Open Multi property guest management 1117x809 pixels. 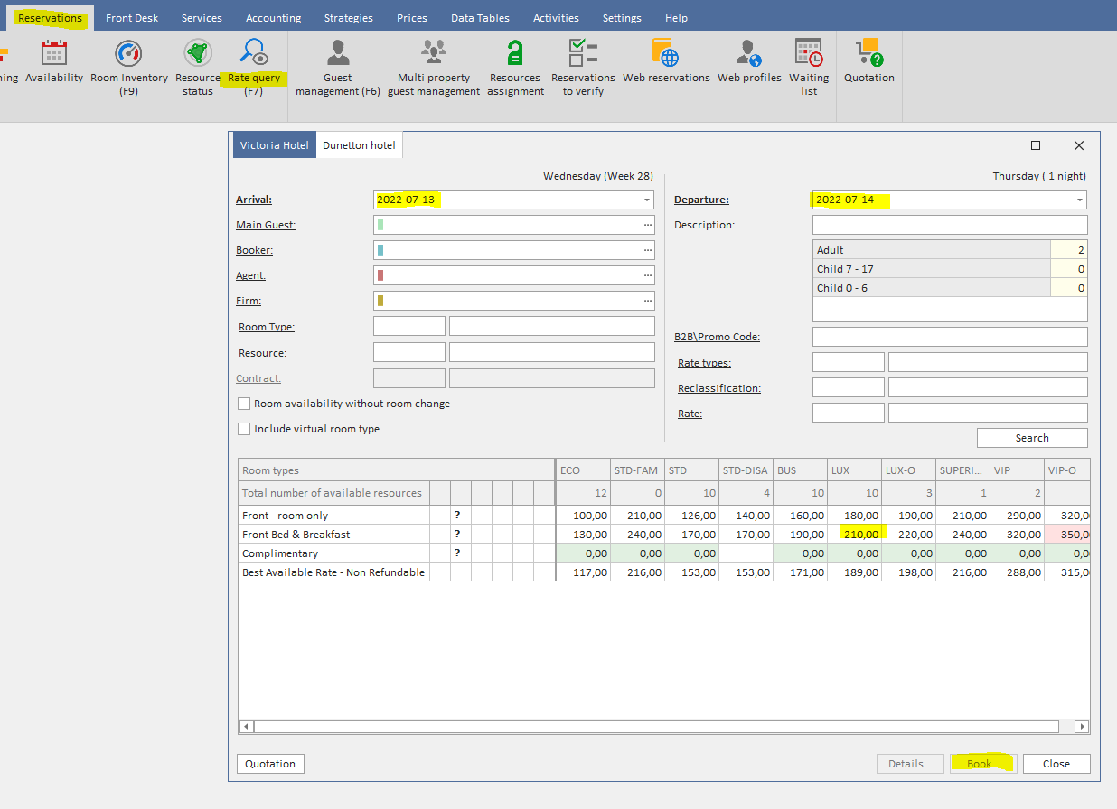coord(434,67)
